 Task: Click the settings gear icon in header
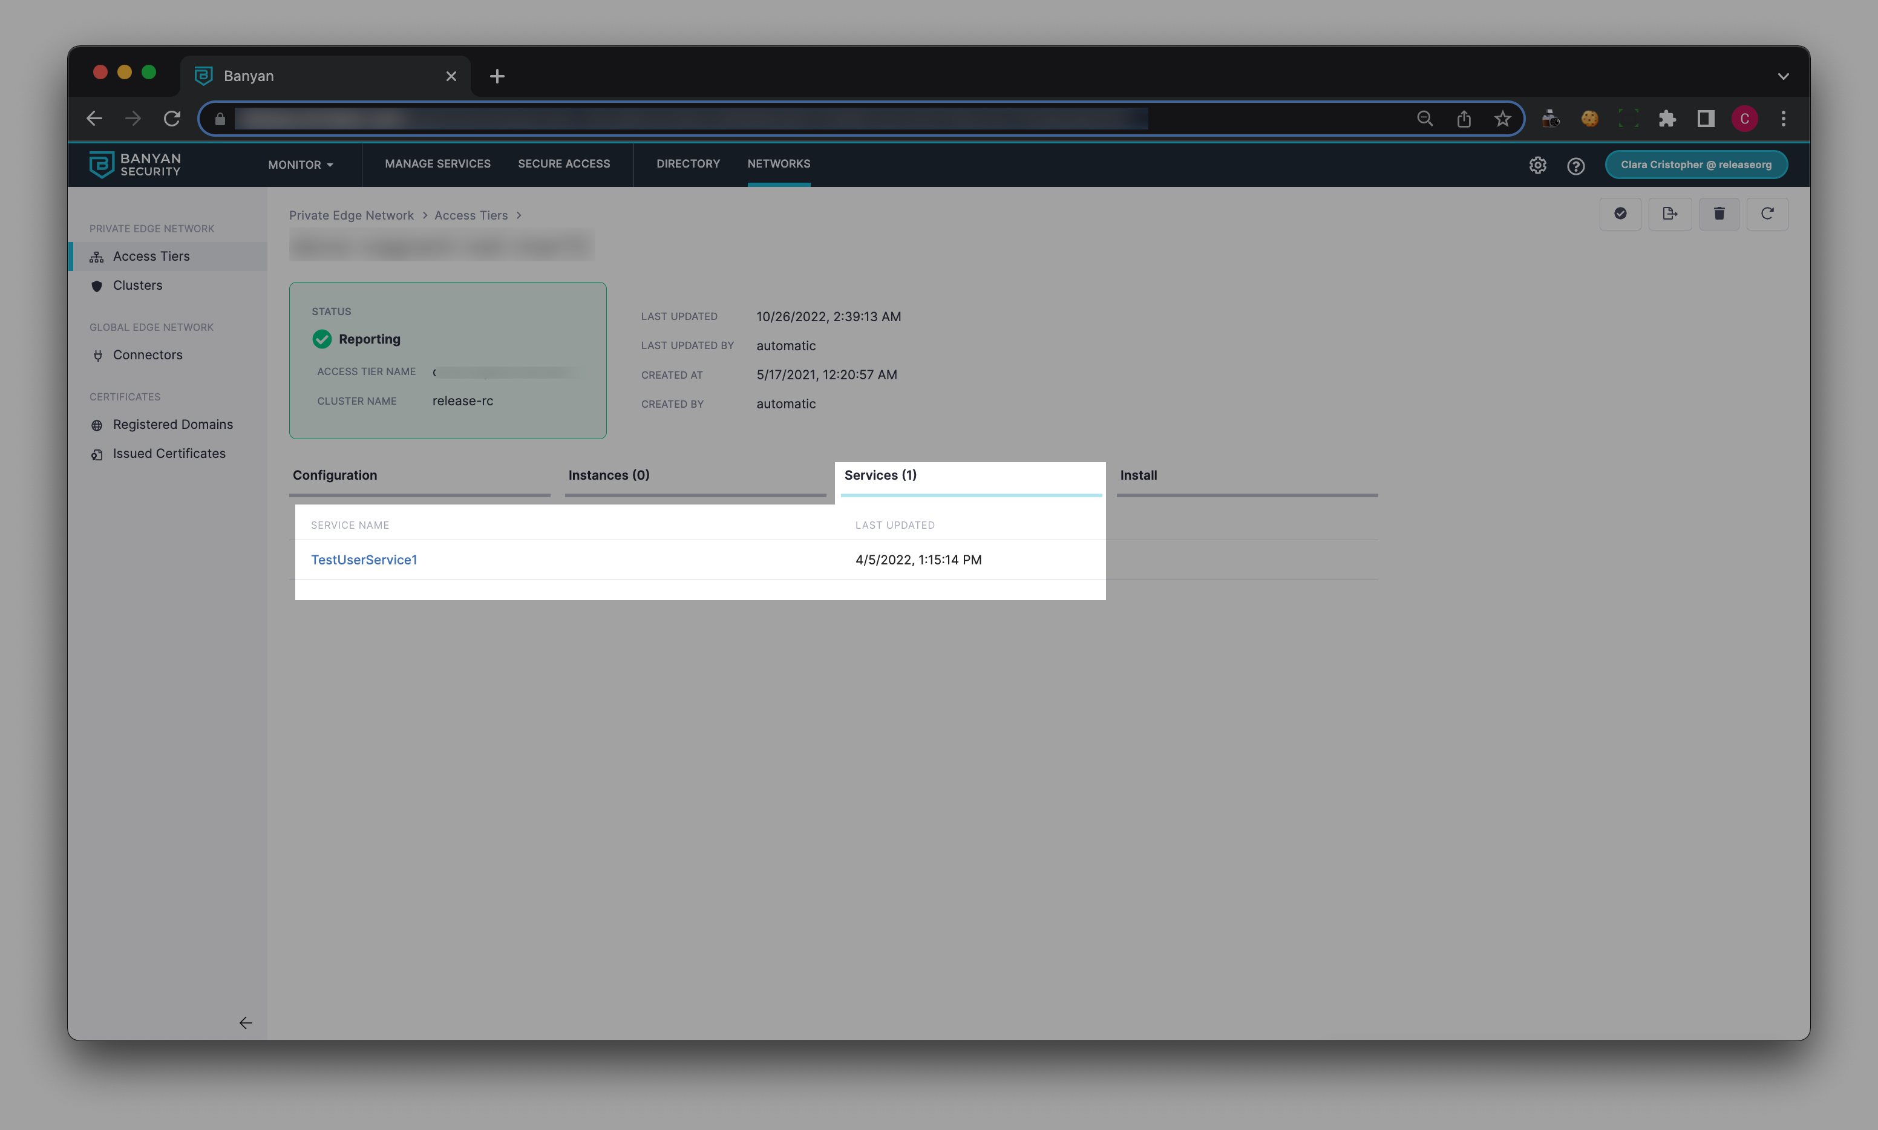[x=1537, y=165]
